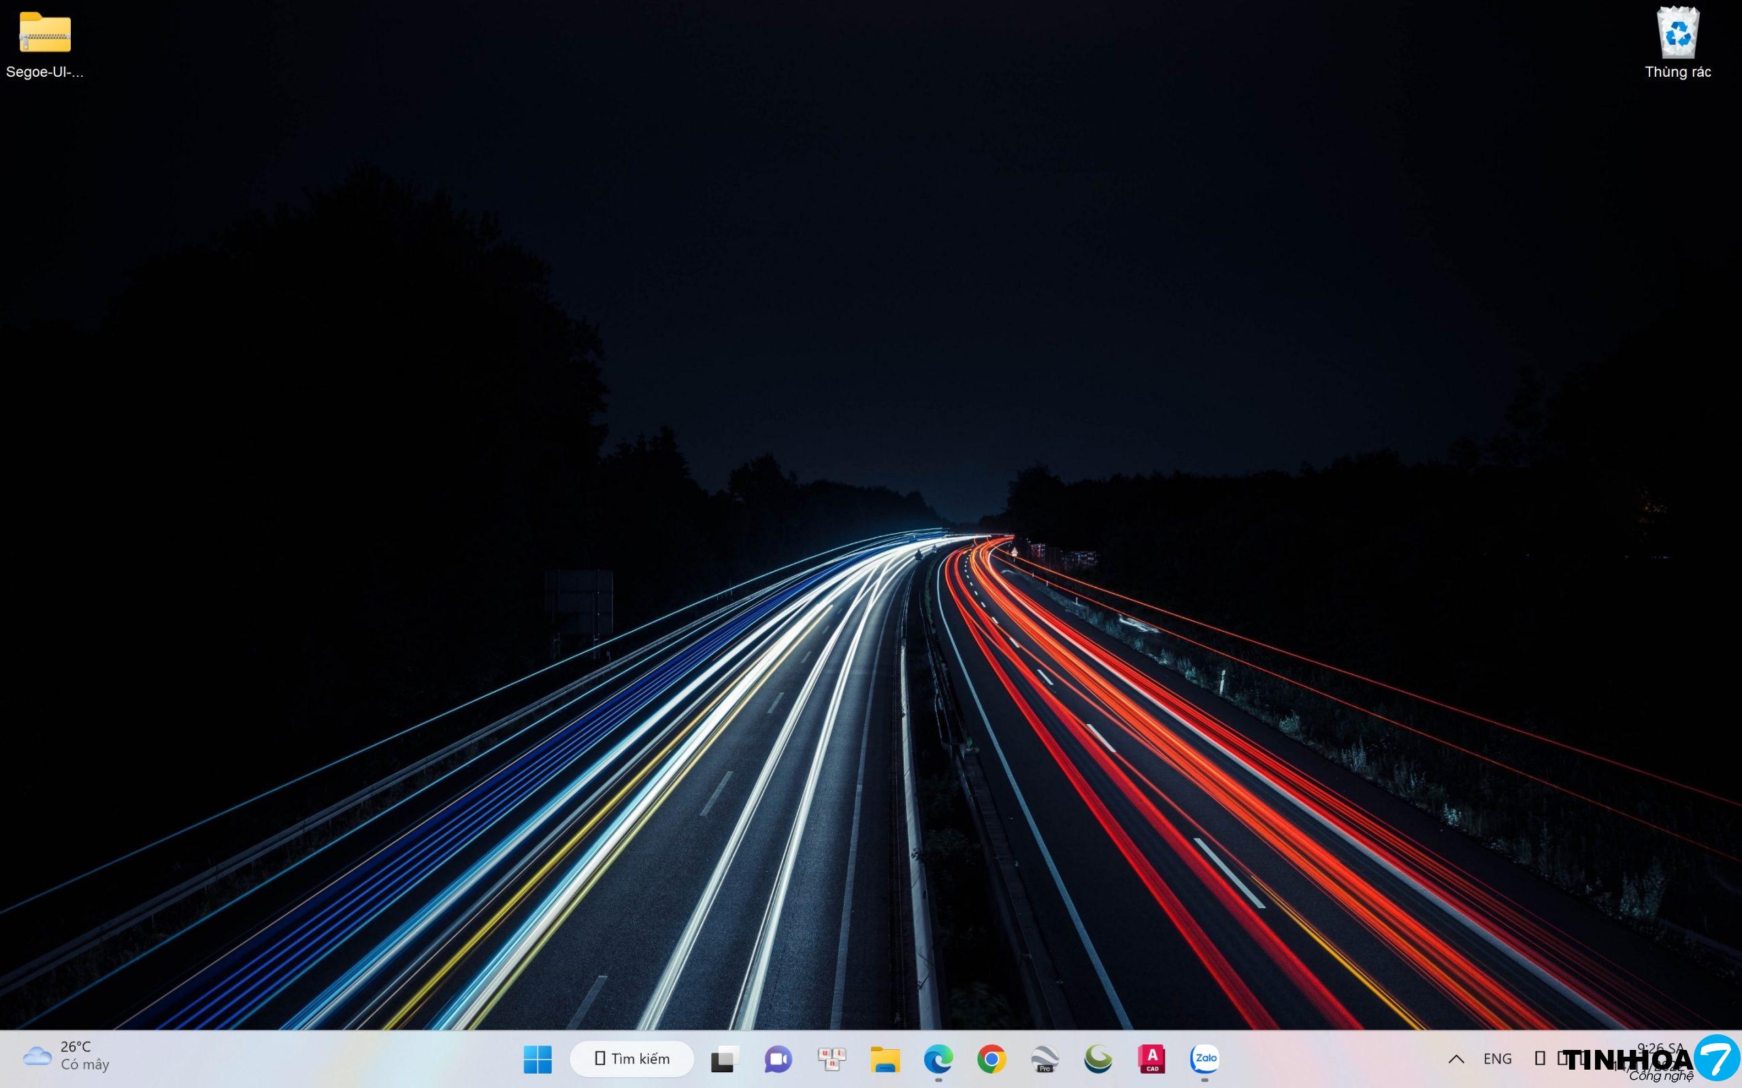Image resolution: width=1742 pixels, height=1088 pixels.
Task: Open File Explorer from the taskbar
Action: 885,1059
